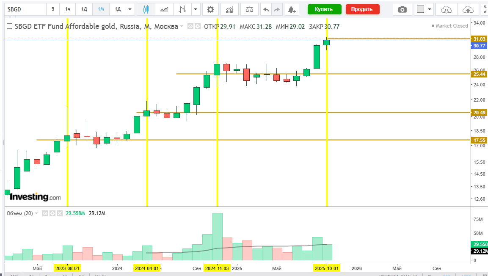Click the 17.55 horizontal line price label

pyautogui.click(x=479, y=140)
